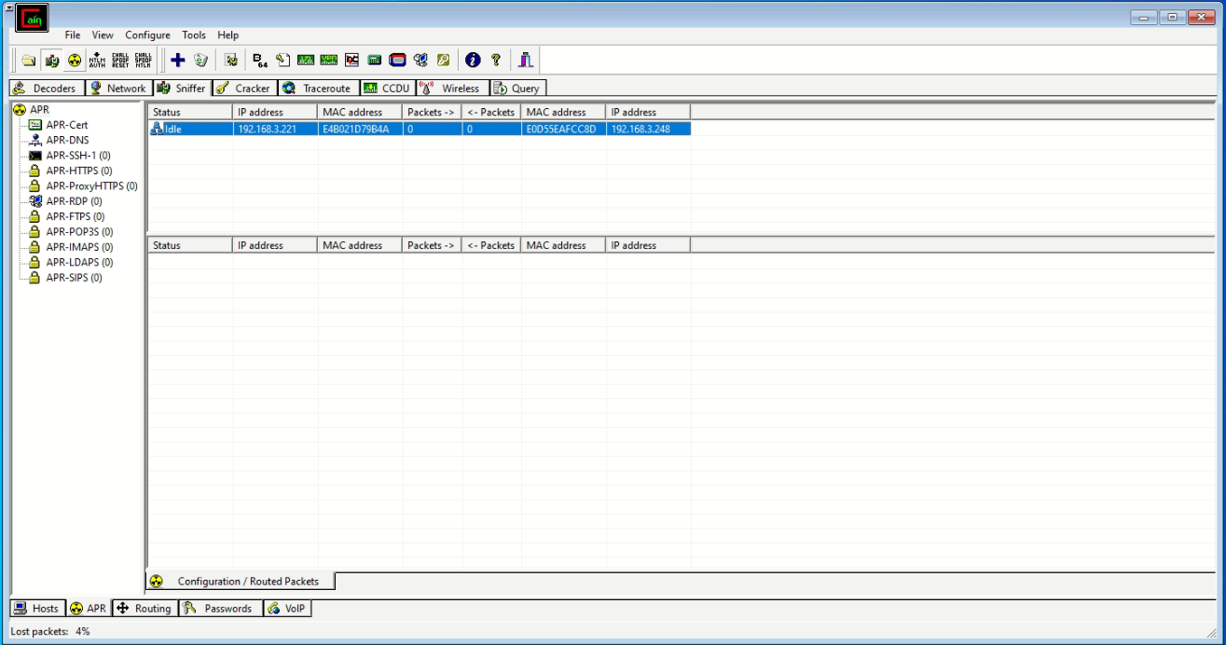Click the 192.168.3.248 IP address cell
The width and height of the screenshot is (1226, 645).
(648, 130)
